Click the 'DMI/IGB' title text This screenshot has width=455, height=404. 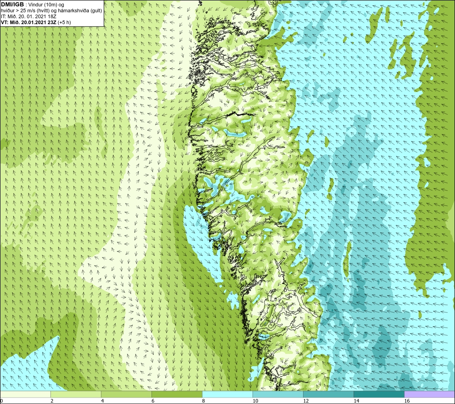point(12,5)
